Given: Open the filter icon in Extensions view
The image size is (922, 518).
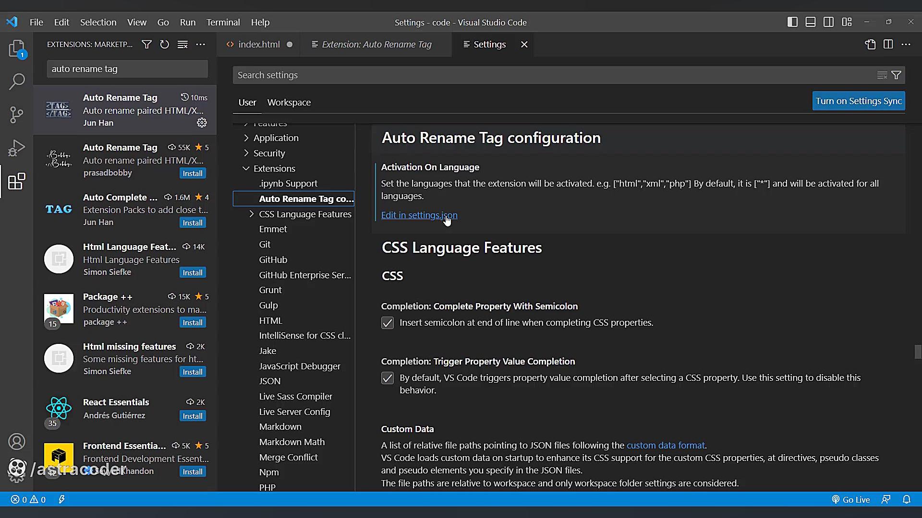Looking at the screenshot, I should tap(146, 44).
